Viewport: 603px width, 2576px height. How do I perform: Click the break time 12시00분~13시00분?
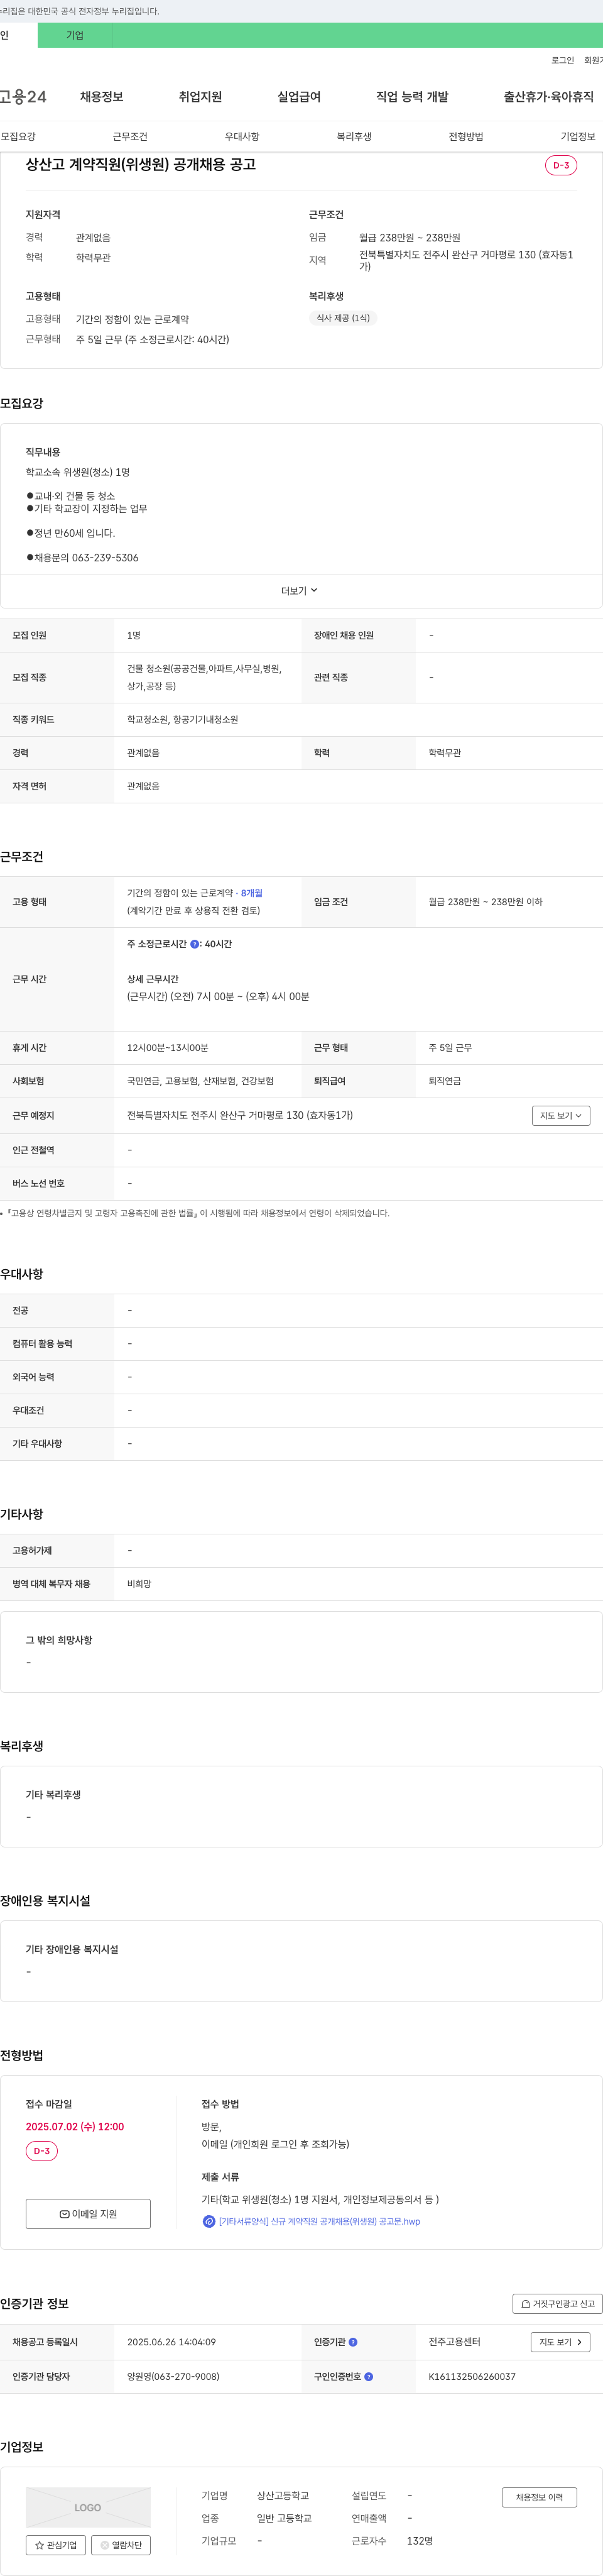167,1048
